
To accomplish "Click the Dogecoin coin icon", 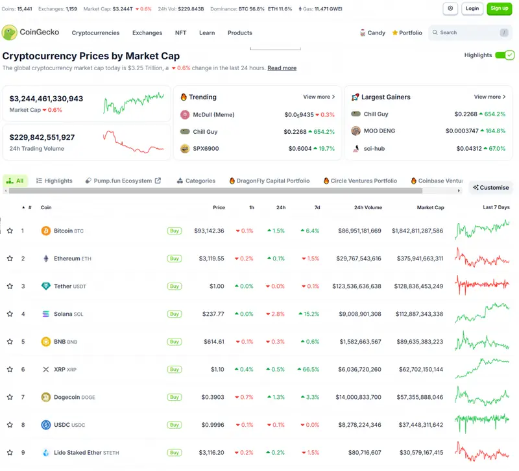I will point(45,397).
